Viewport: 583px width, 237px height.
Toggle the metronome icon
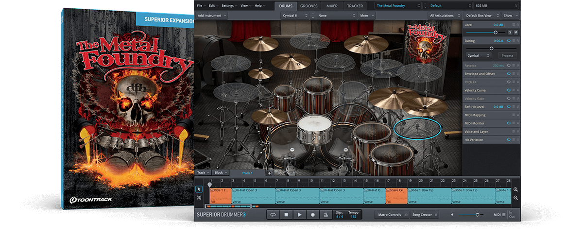pos(326,214)
